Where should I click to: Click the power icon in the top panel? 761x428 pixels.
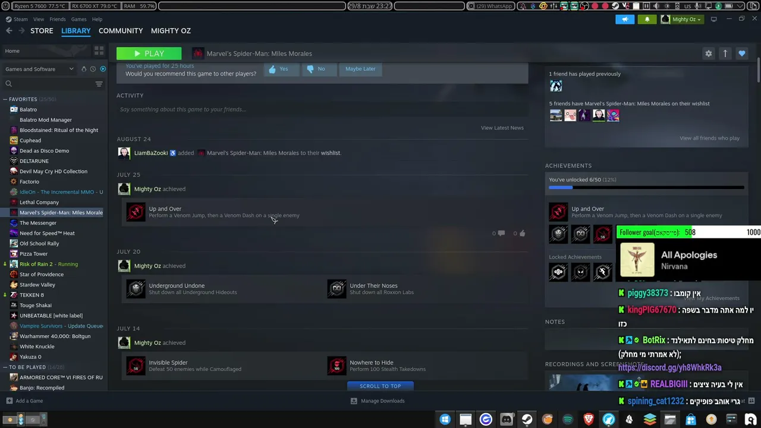tap(5, 6)
